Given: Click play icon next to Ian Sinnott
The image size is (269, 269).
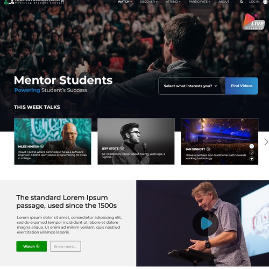Looking at the screenshot, I should tap(208, 149).
